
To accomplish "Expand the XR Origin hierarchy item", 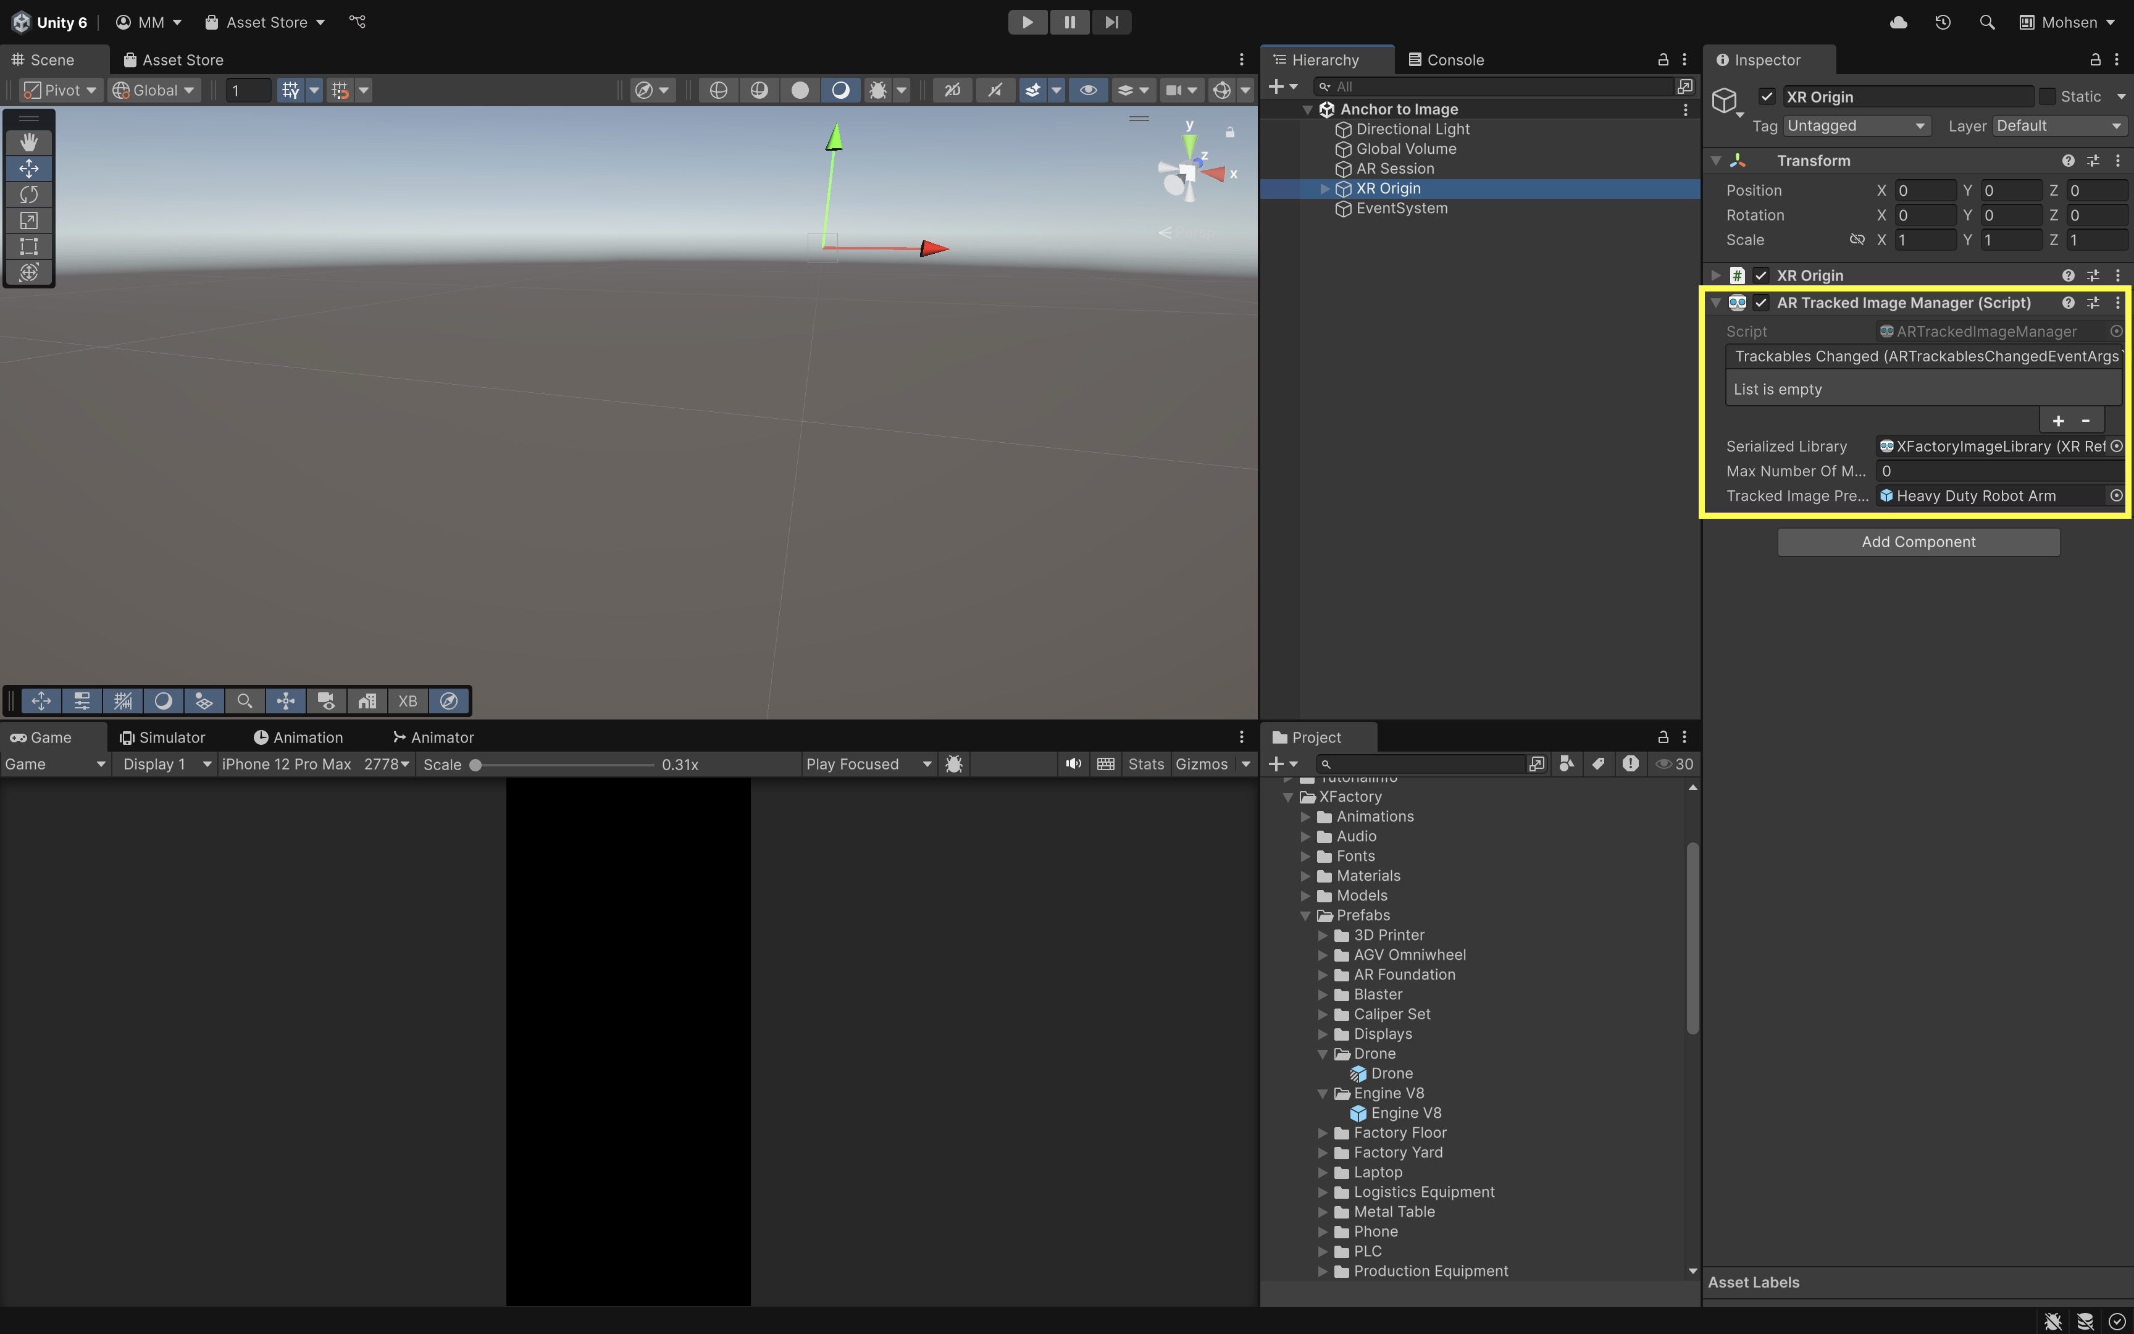I will (x=1324, y=189).
